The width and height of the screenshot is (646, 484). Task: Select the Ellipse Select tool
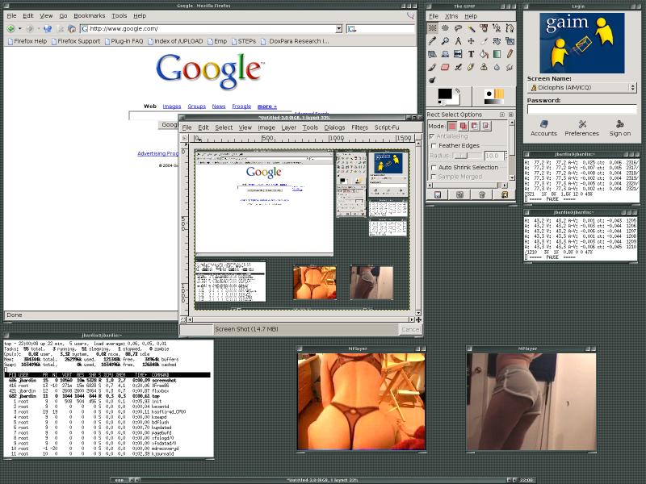(445, 28)
